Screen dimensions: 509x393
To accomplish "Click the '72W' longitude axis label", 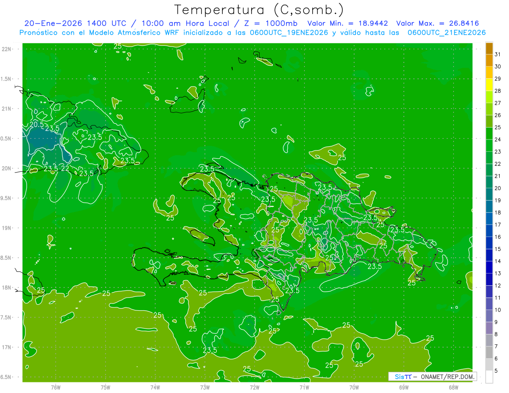I will click(255, 387).
